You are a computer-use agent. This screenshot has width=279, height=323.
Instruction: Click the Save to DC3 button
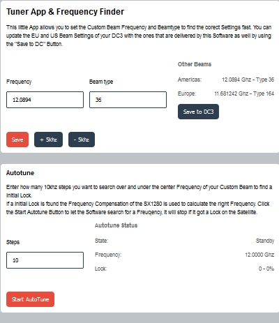point(198,112)
